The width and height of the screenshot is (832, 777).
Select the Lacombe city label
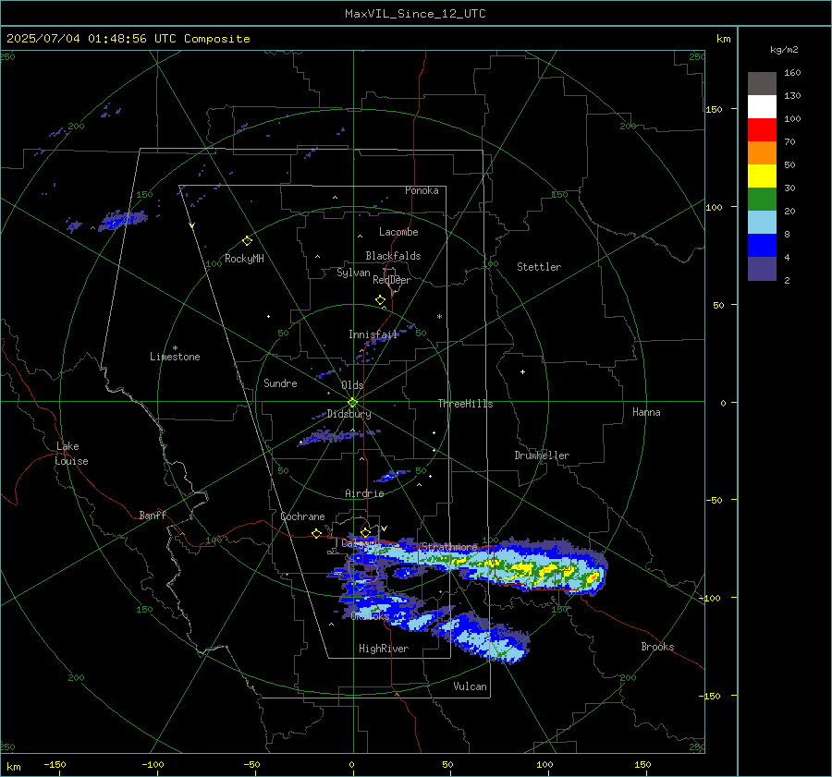pyautogui.click(x=398, y=232)
